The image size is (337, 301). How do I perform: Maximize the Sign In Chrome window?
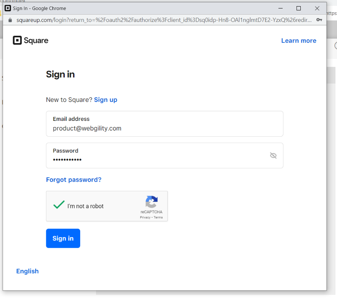coord(298,8)
